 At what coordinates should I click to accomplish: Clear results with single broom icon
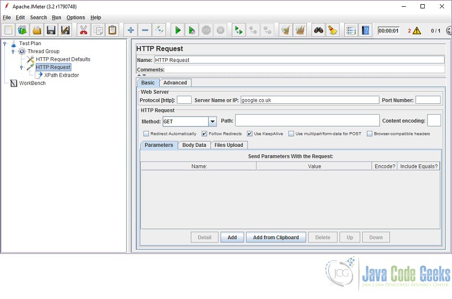point(286,30)
